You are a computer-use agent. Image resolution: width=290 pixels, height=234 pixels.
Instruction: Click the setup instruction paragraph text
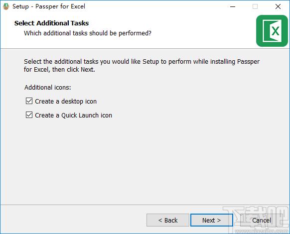point(142,65)
